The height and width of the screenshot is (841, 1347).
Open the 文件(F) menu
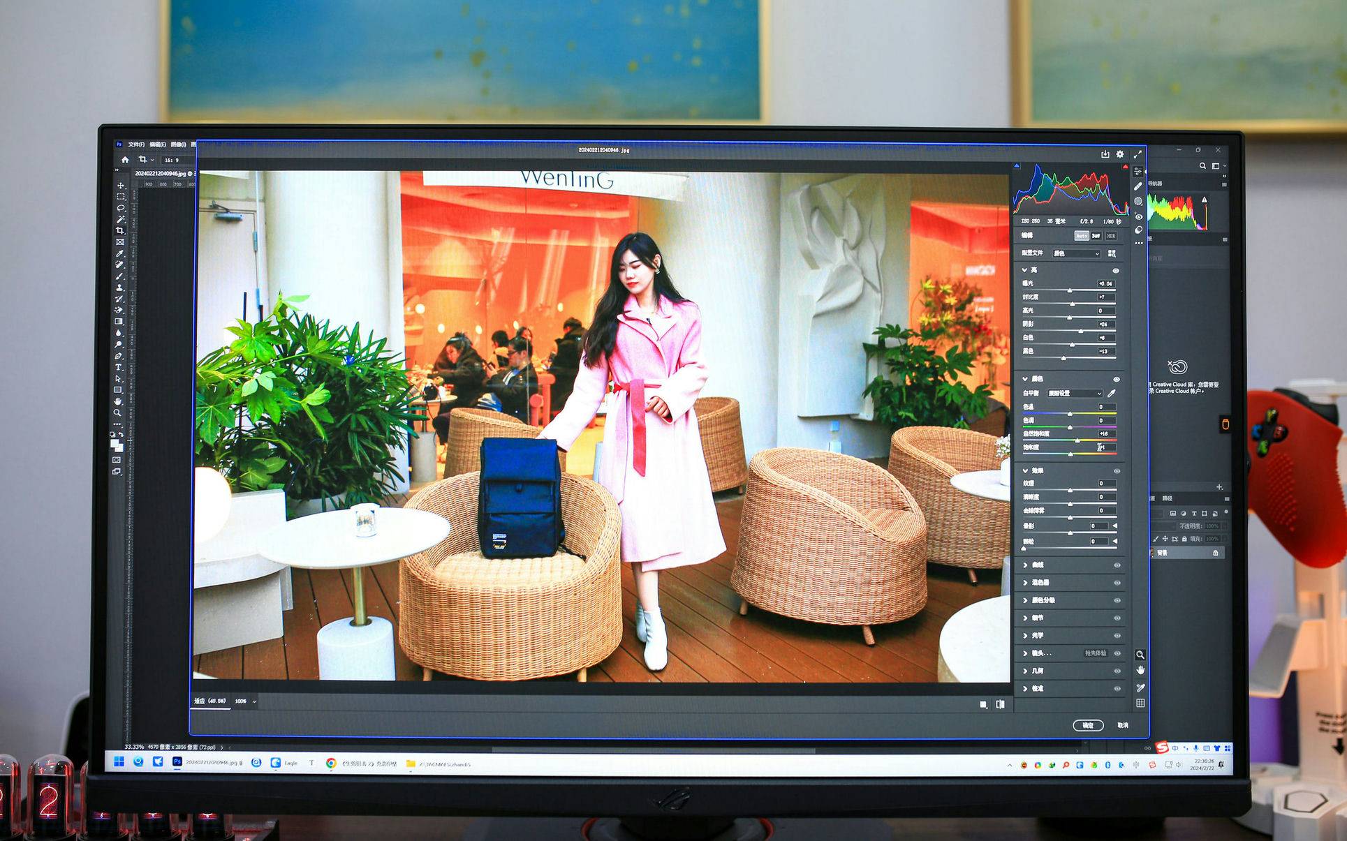pyautogui.click(x=136, y=144)
